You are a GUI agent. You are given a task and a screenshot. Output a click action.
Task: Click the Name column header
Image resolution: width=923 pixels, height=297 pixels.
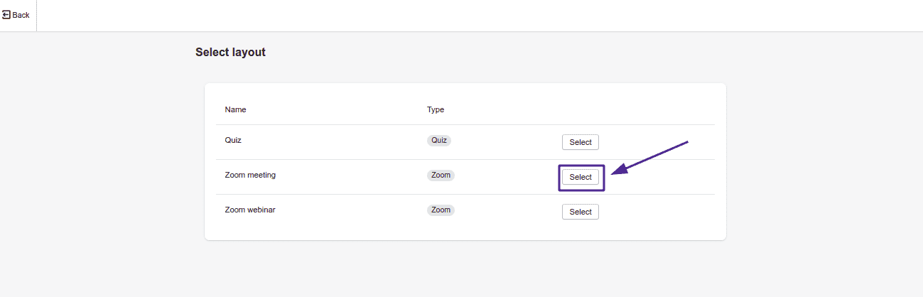tap(235, 109)
